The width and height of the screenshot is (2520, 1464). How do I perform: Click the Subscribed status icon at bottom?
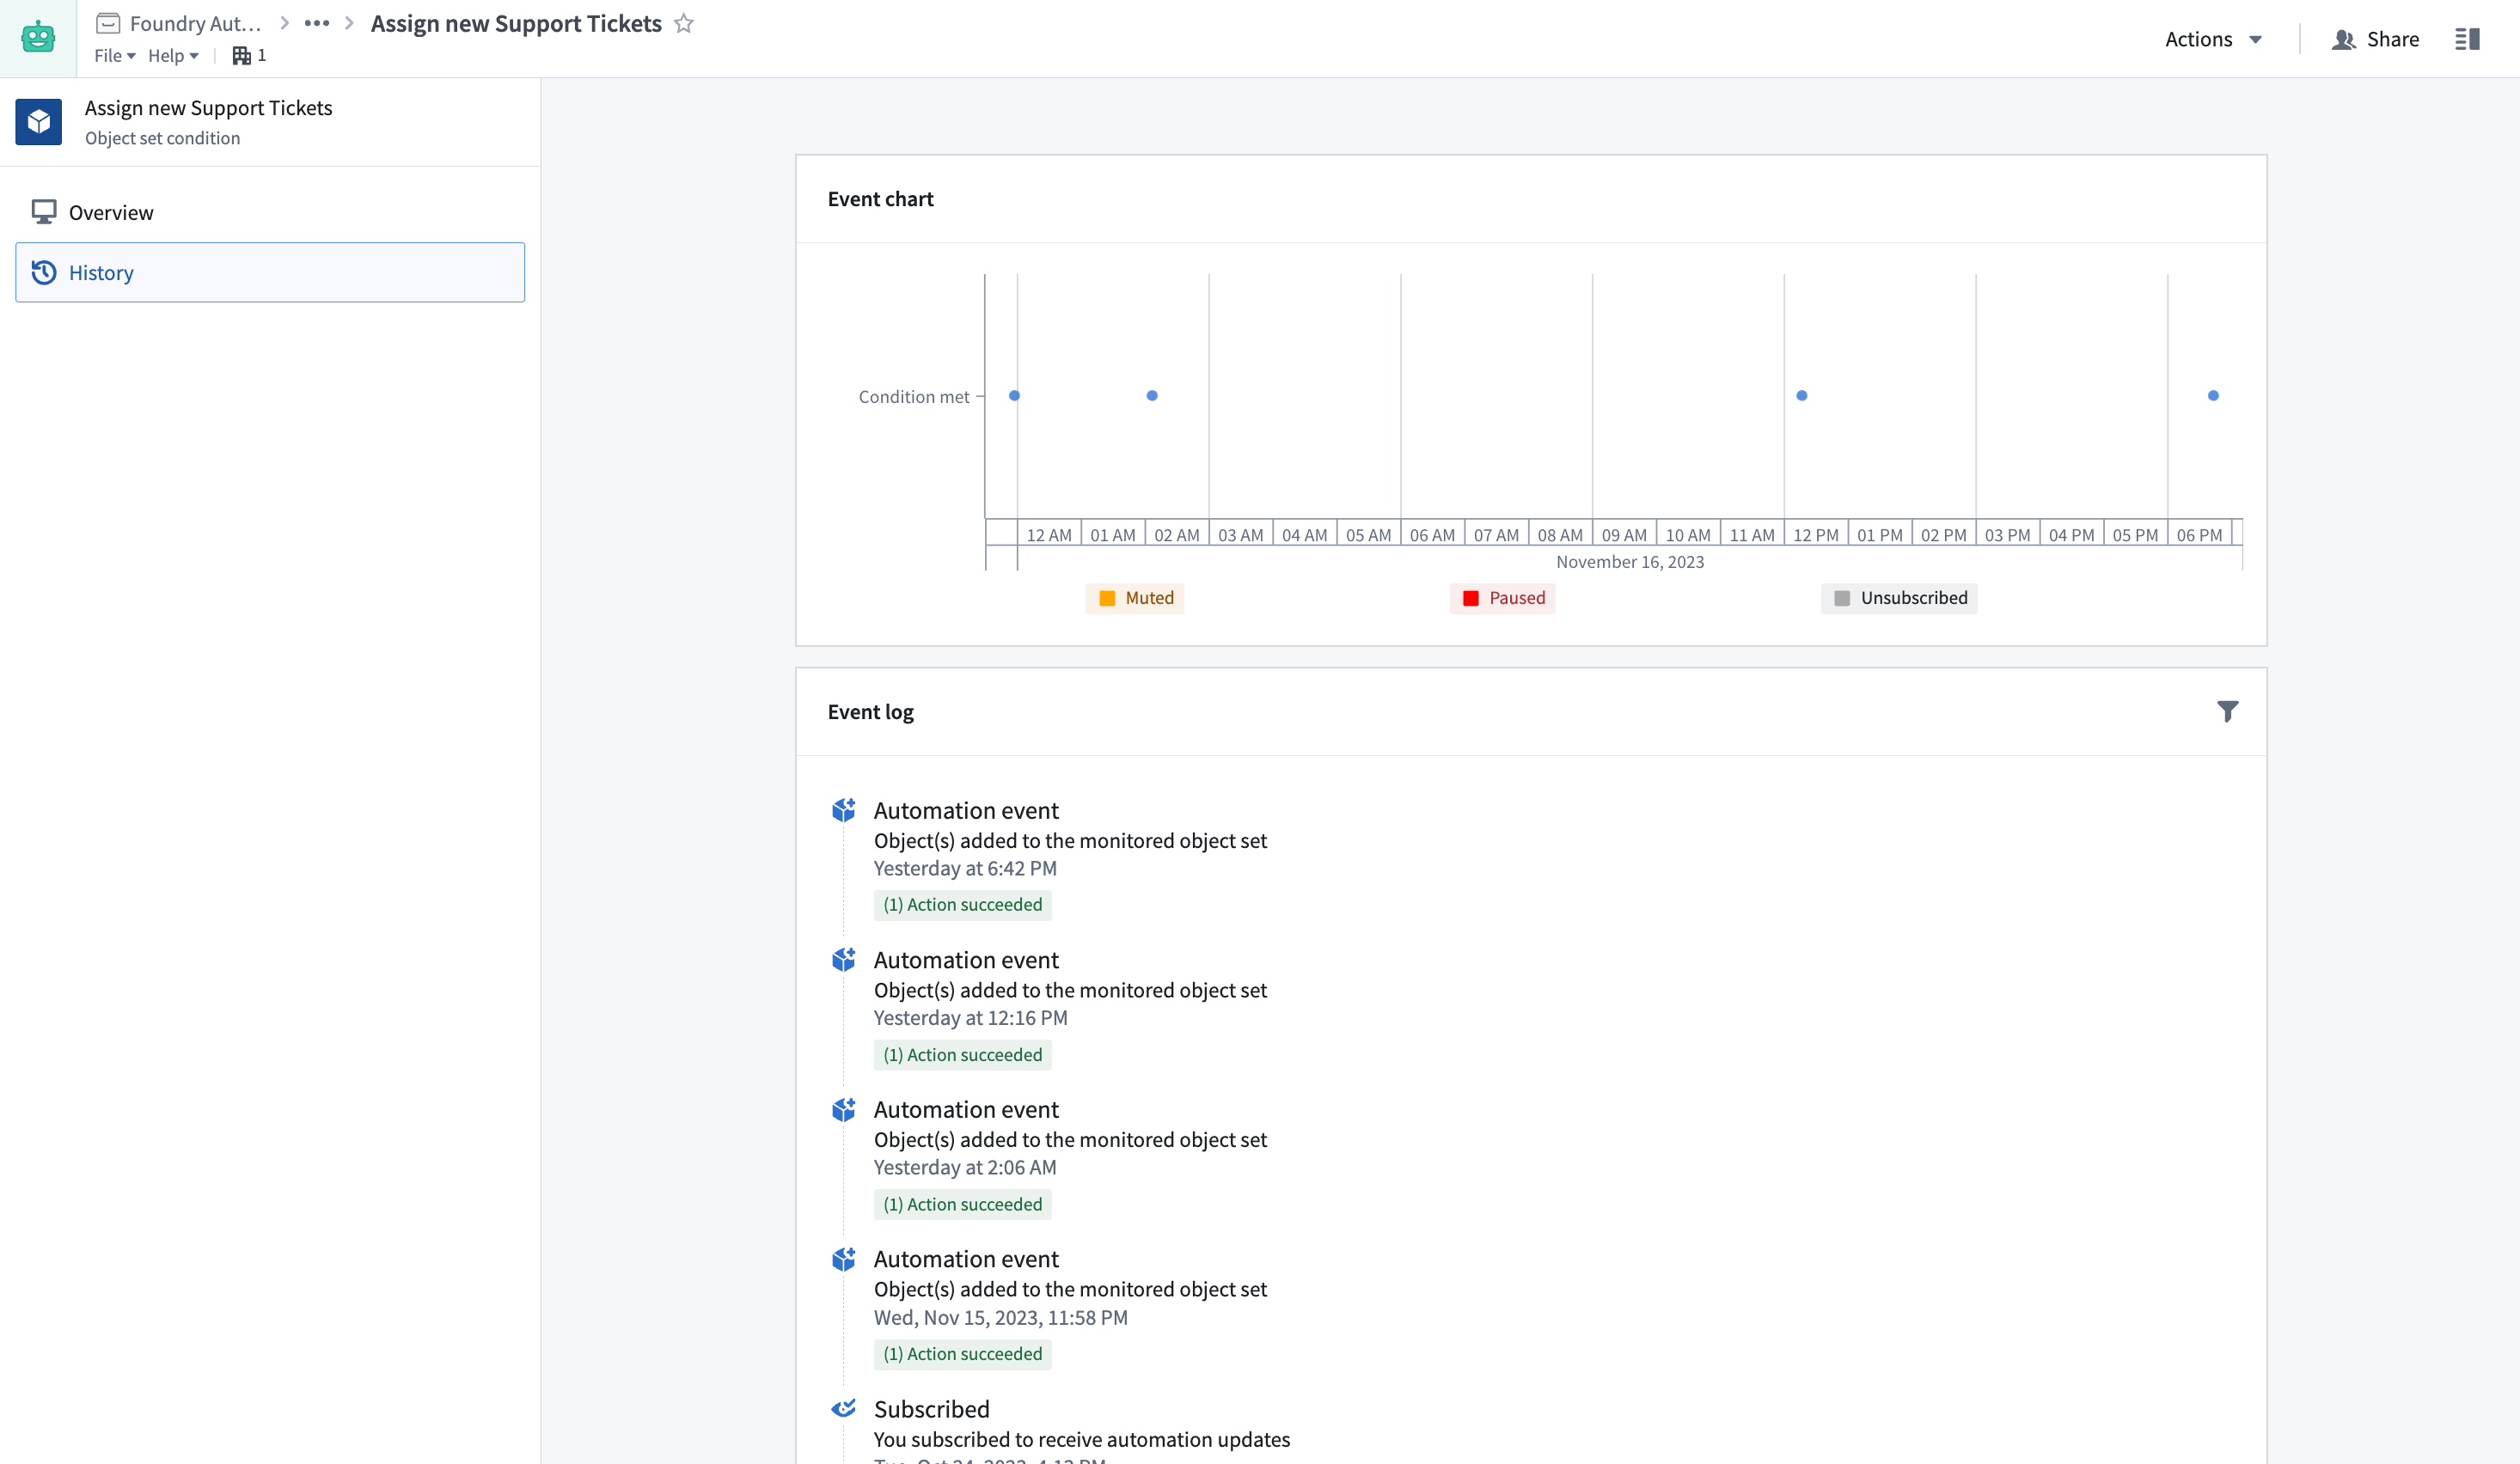click(843, 1406)
